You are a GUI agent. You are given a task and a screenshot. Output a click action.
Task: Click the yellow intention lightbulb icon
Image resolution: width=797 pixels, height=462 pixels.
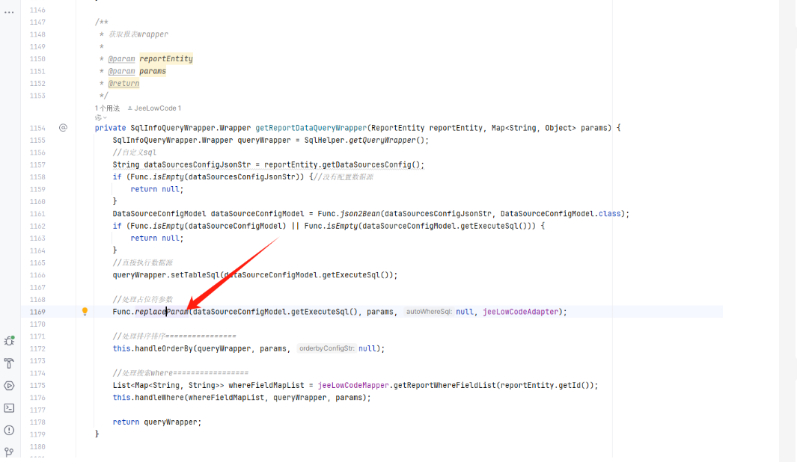(x=85, y=312)
